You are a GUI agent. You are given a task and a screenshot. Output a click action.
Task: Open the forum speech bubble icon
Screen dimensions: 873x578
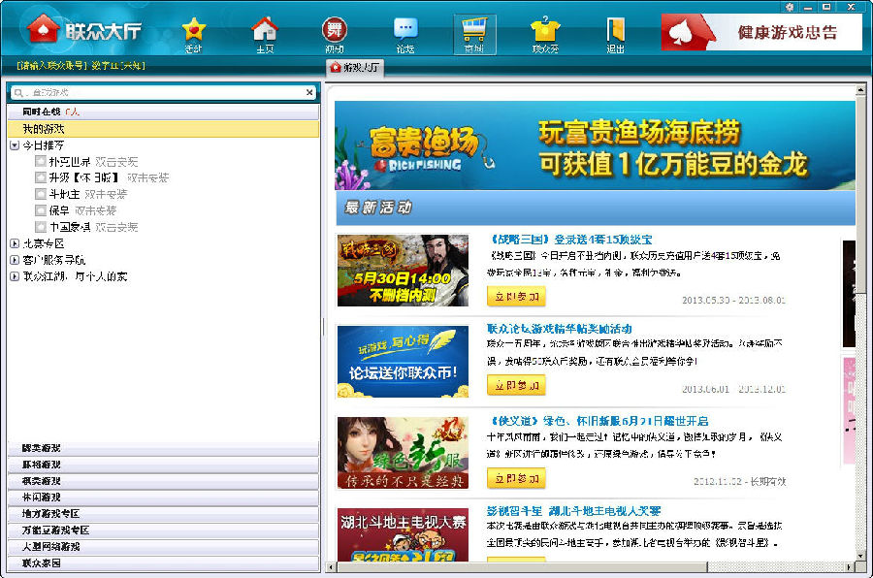(405, 29)
